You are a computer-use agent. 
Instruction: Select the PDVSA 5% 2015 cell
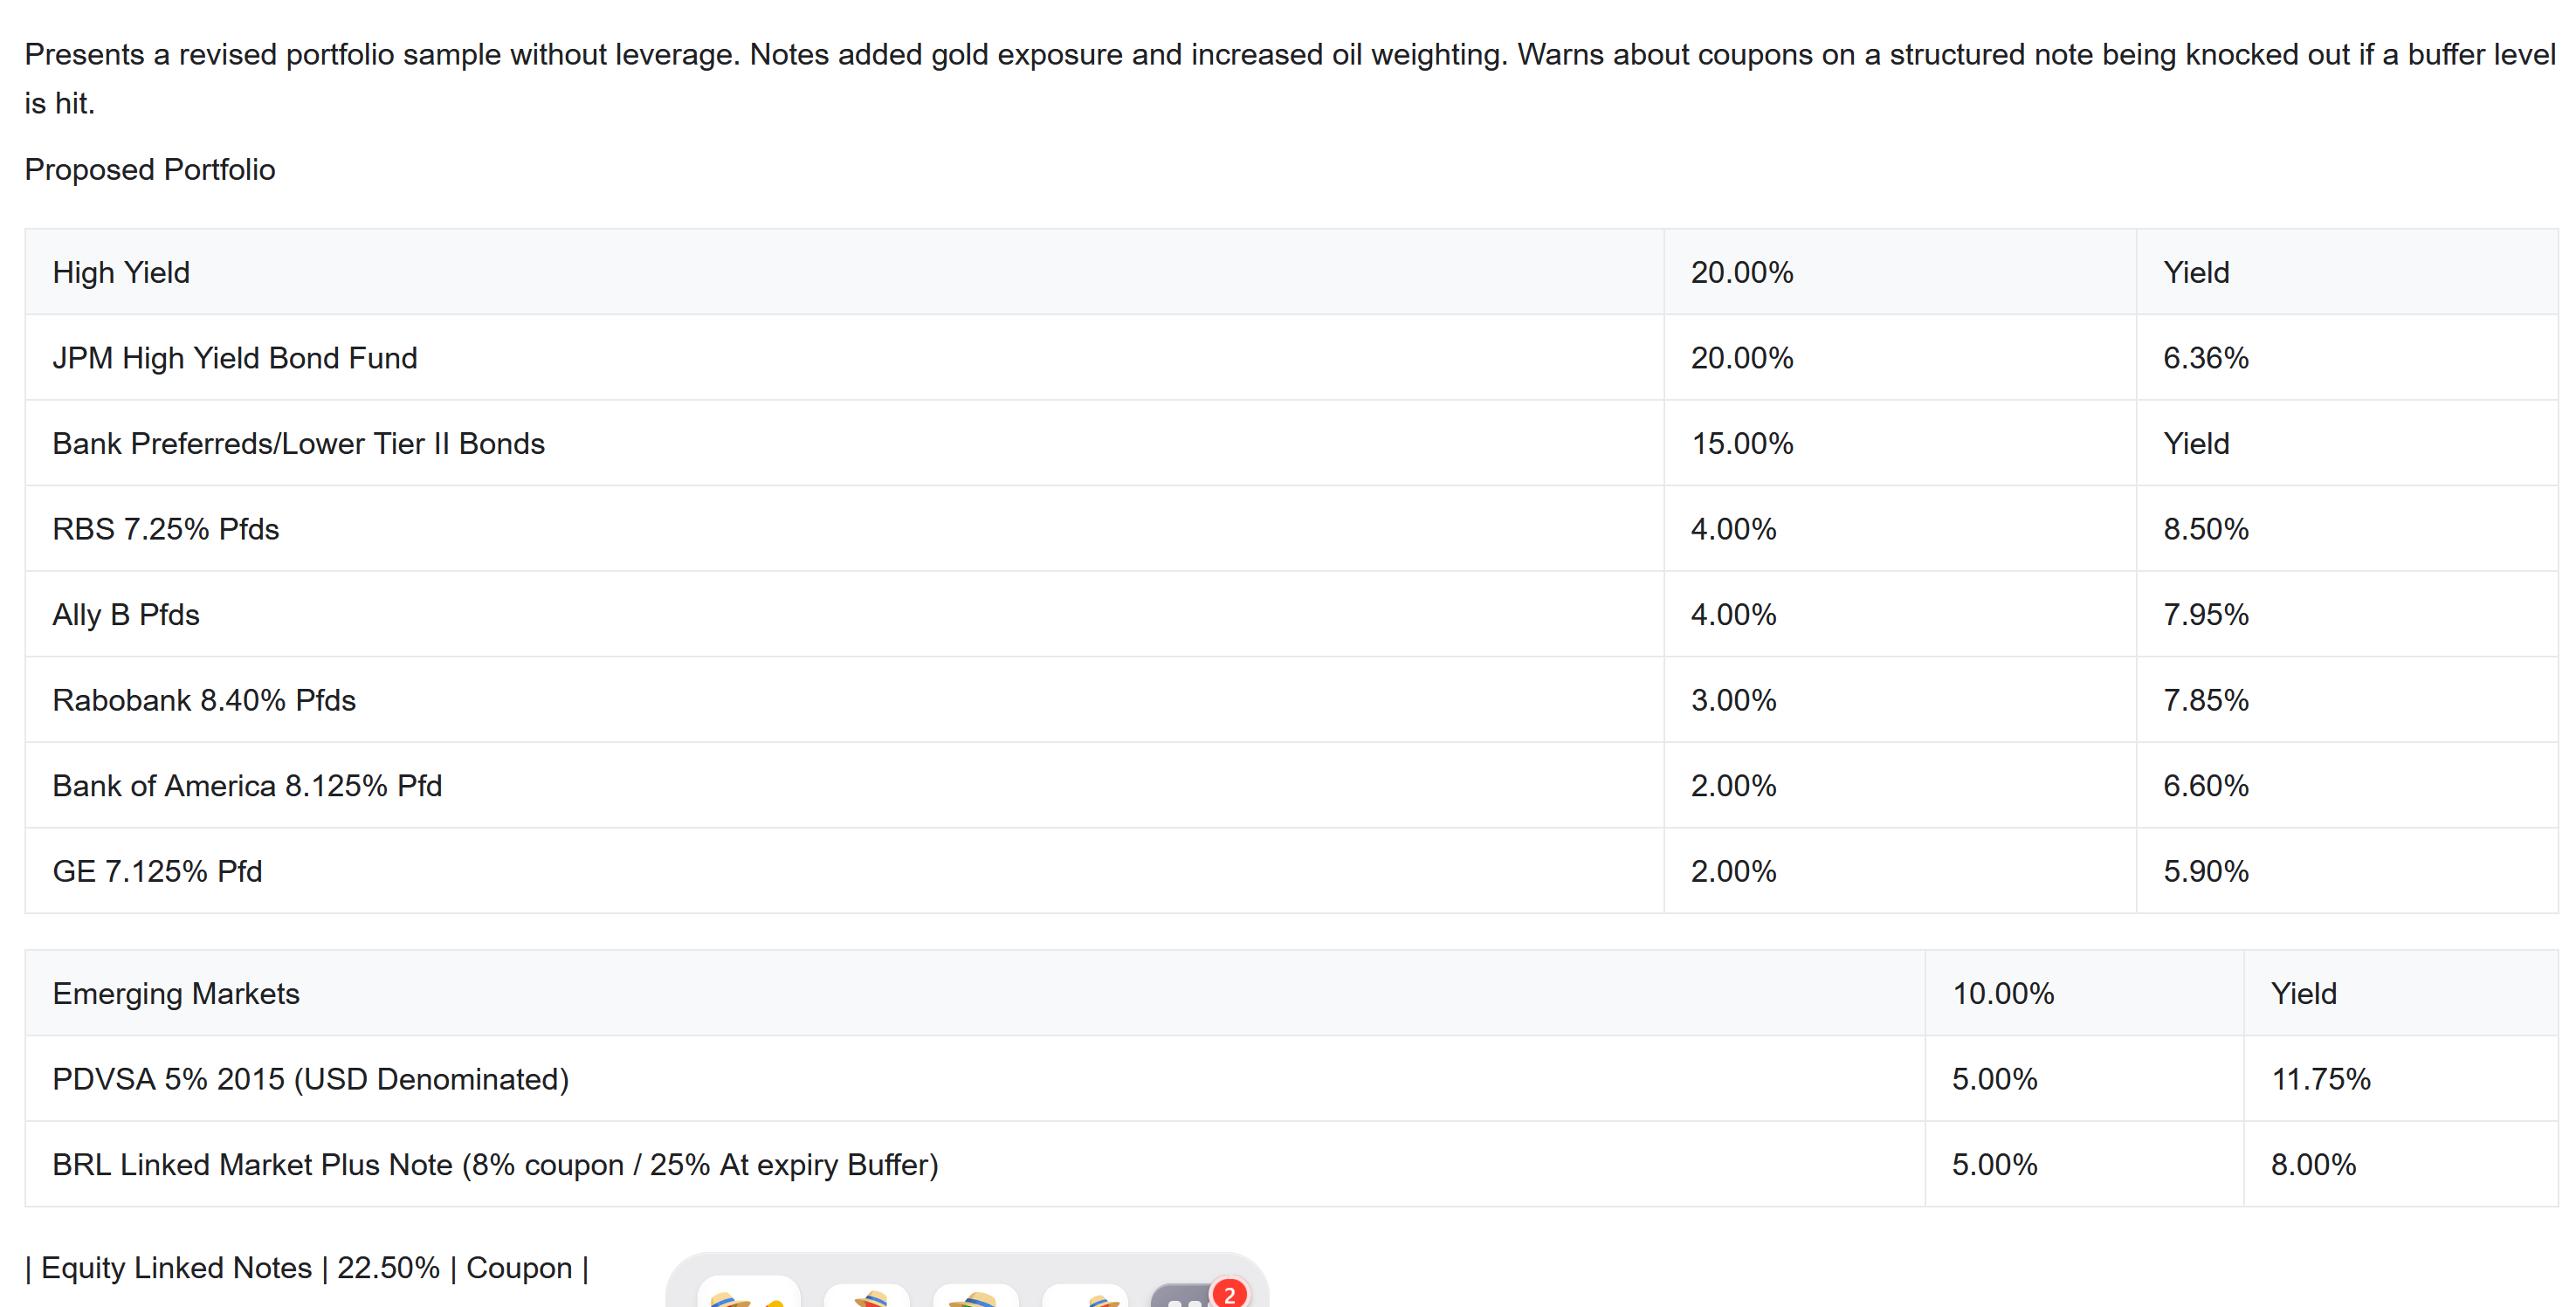(x=310, y=1079)
